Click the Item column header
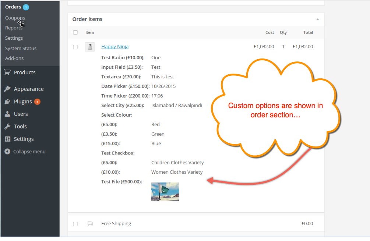The width and height of the screenshot is (370, 241). [x=90, y=32]
